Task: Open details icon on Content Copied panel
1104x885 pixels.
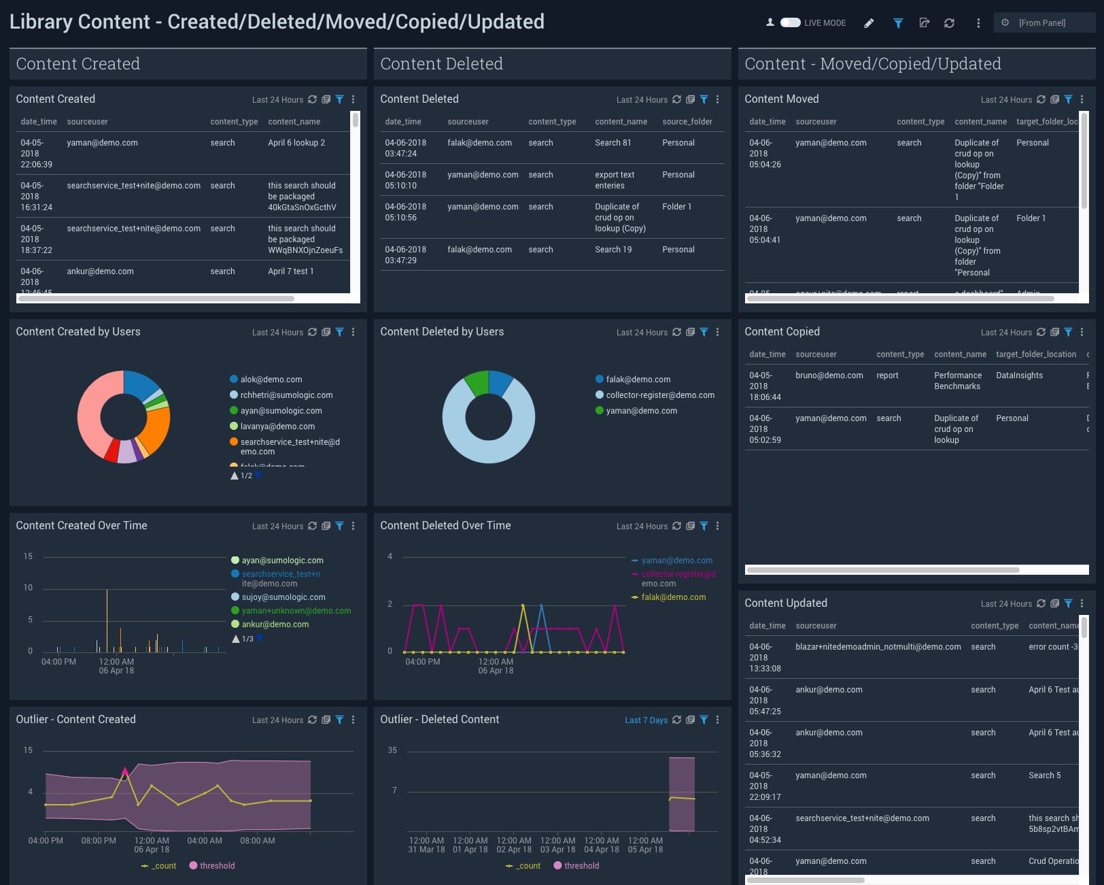Action: 1054,332
